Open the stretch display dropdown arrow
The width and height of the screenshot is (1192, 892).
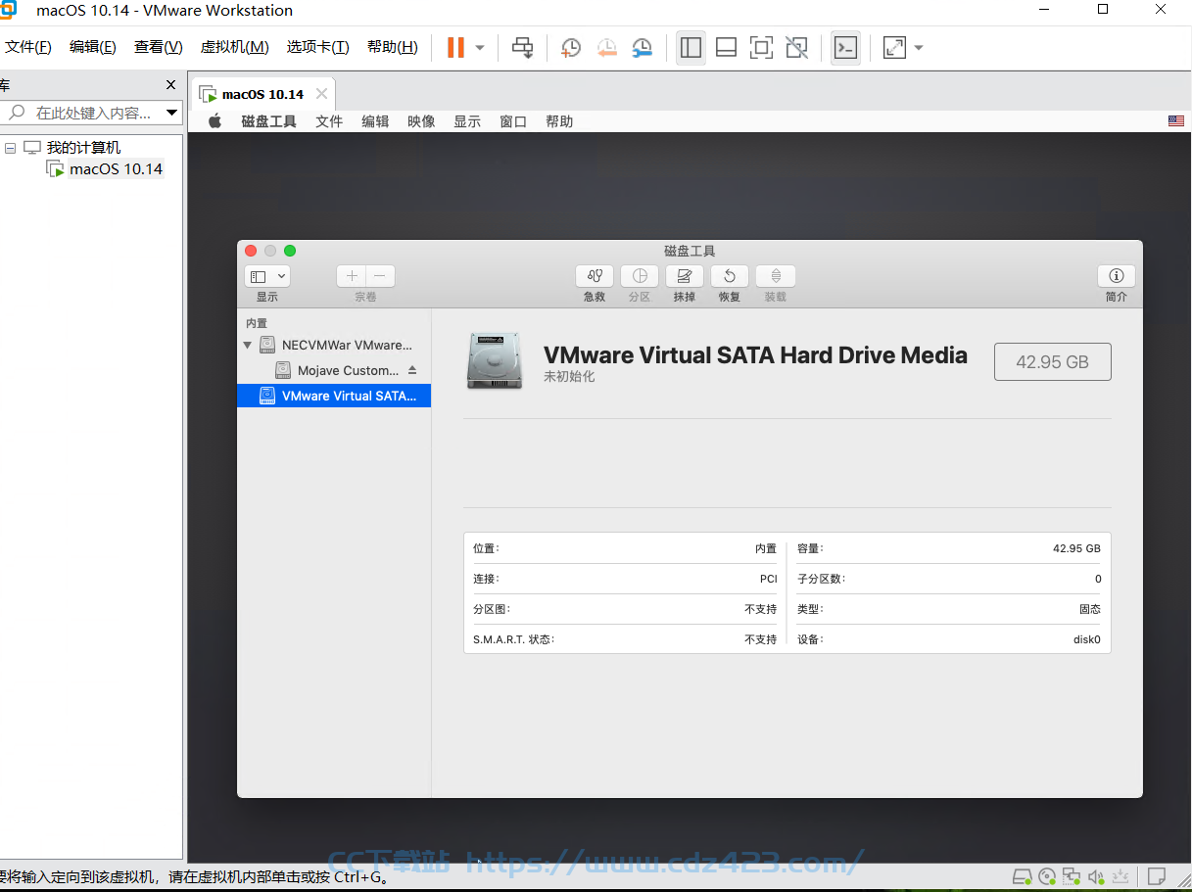(x=919, y=47)
